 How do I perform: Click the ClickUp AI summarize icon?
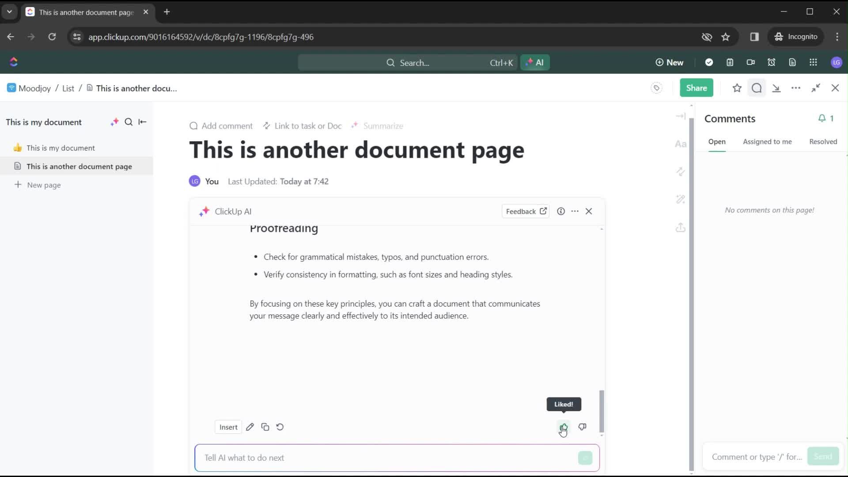[x=355, y=126]
